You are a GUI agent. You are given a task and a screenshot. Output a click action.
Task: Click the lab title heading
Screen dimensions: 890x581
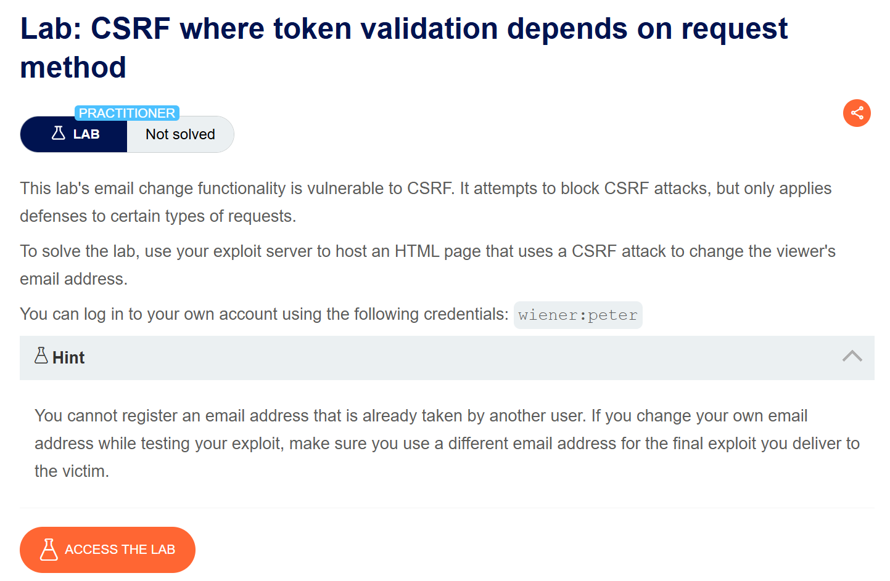[403, 30]
